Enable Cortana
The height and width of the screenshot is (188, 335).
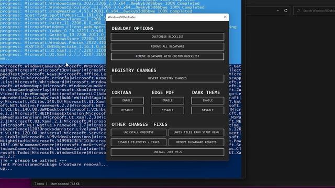coord(127,100)
